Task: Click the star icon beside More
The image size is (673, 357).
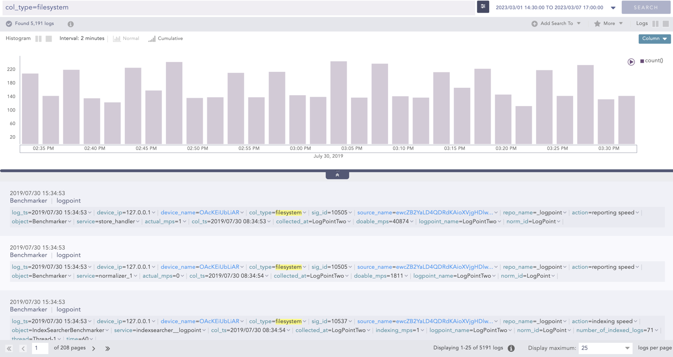Action: (598, 23)
